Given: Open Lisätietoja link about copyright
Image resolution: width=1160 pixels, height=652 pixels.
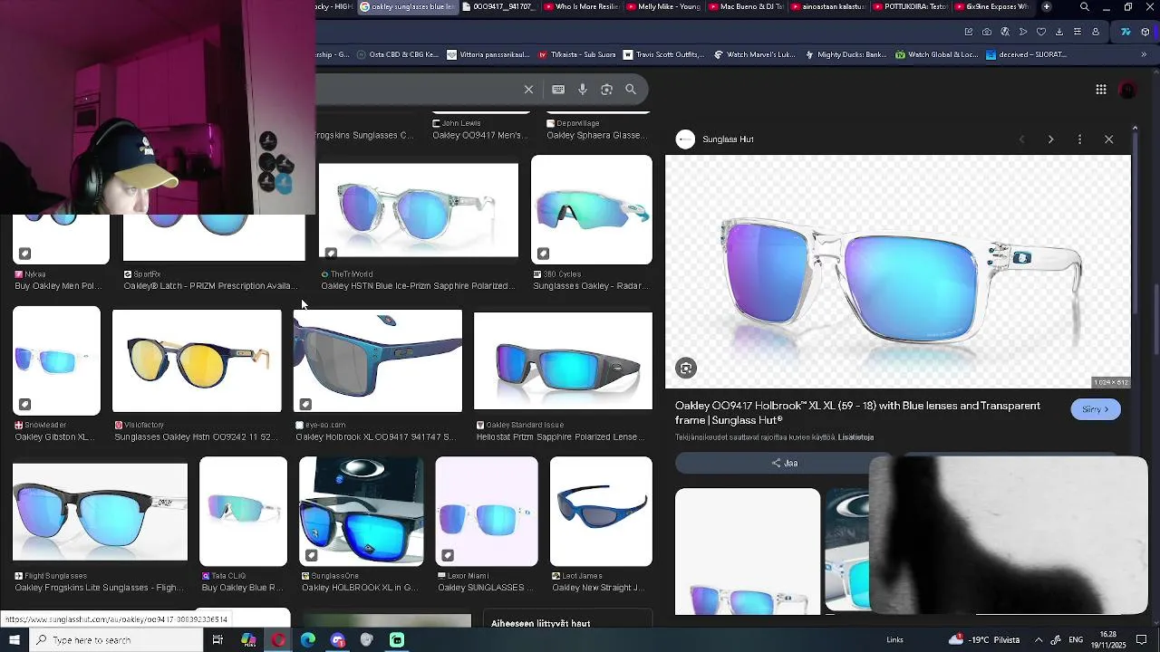Looking at the screenshot, I should [x=855, y=437].
